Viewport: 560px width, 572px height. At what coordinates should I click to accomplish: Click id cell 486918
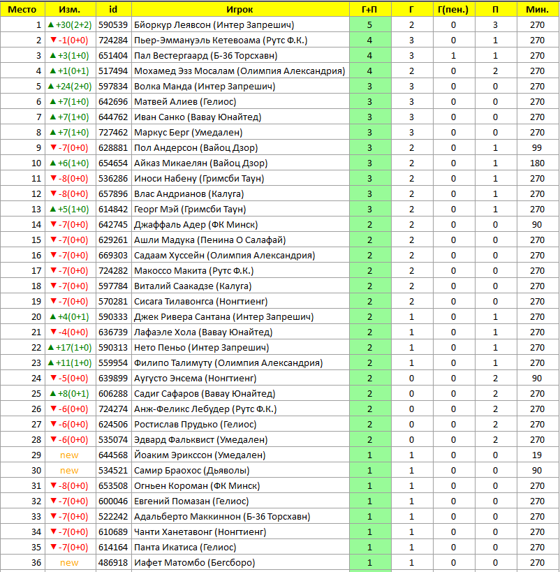point(113,562)
